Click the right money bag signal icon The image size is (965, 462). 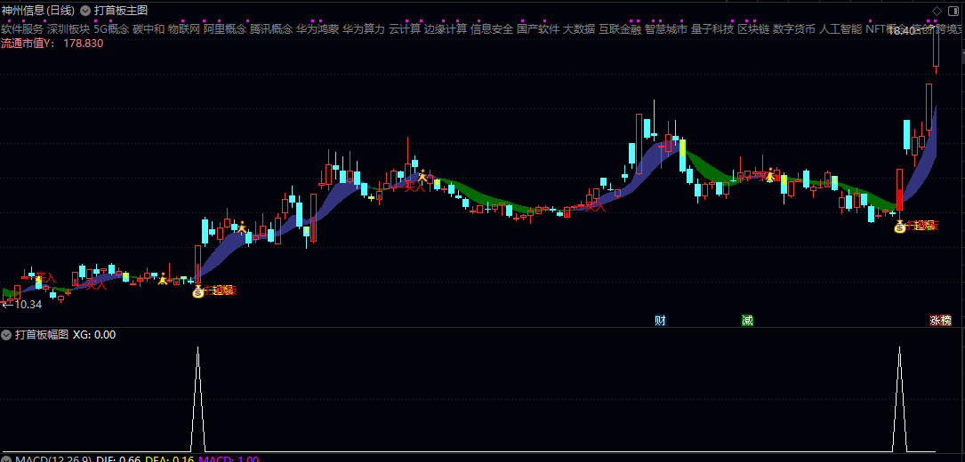point(900,227)
